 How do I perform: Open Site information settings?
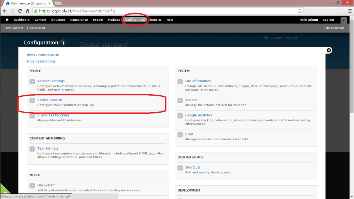[198, 81]
